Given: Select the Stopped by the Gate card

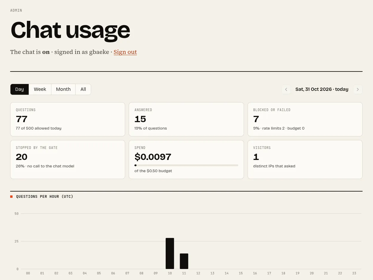Looking at the screenshot, I should point(67,159).
